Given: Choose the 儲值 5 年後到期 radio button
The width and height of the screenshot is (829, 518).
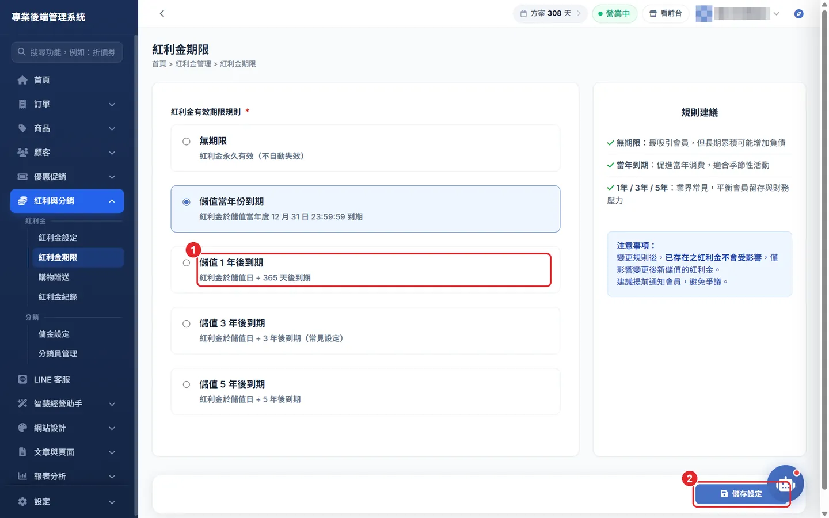Looking at the screenshot, I should [187, 384].
